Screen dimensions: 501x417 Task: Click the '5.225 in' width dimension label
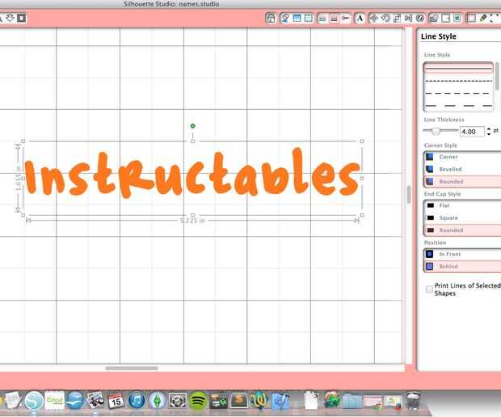(x=192, y=221)
